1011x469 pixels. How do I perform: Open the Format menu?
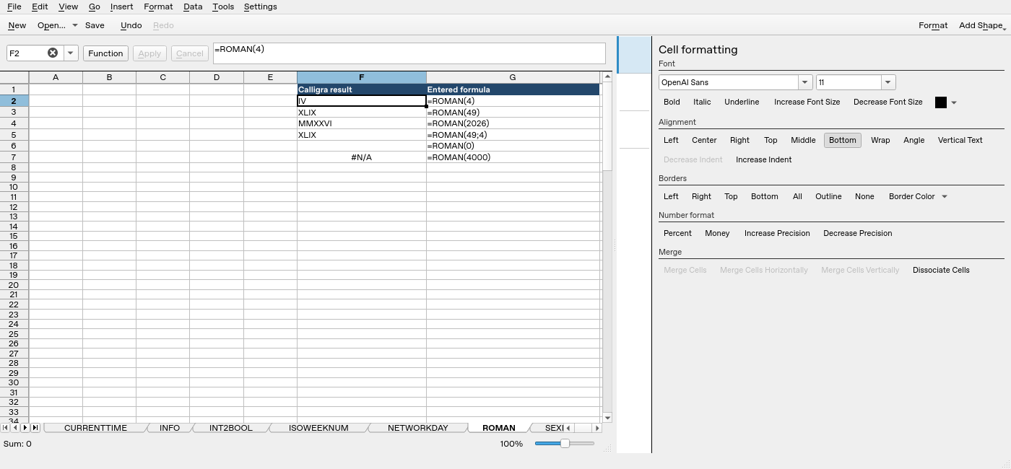(158, 6)
